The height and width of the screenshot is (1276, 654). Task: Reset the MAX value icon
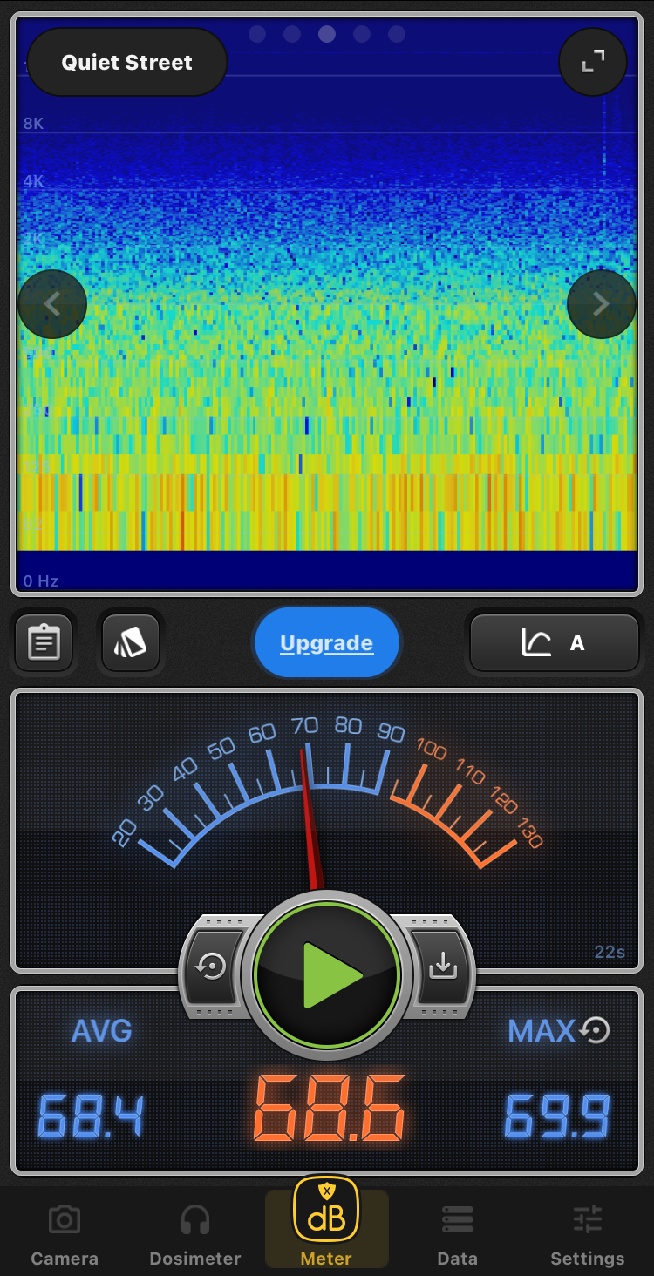(596, 1030)
